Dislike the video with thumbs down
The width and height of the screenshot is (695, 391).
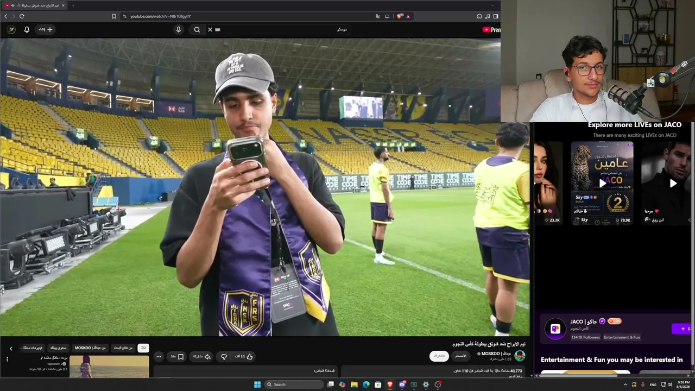click(x=224, y=357)
